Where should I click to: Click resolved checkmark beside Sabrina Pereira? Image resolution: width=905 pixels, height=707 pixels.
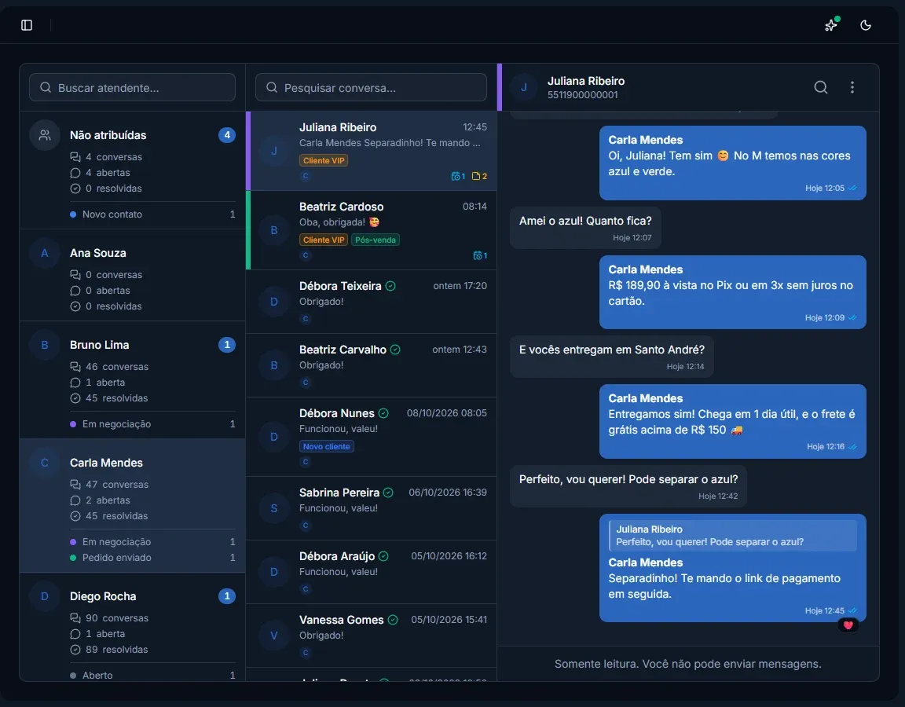click(x=388, y=493)
